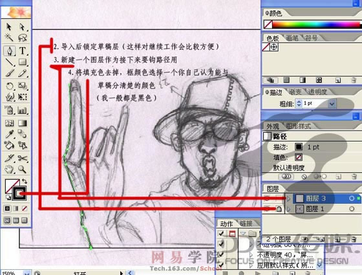Screen dimensions: 362x275
Task: Select the Column Graph tool
Action: point(23,110)
